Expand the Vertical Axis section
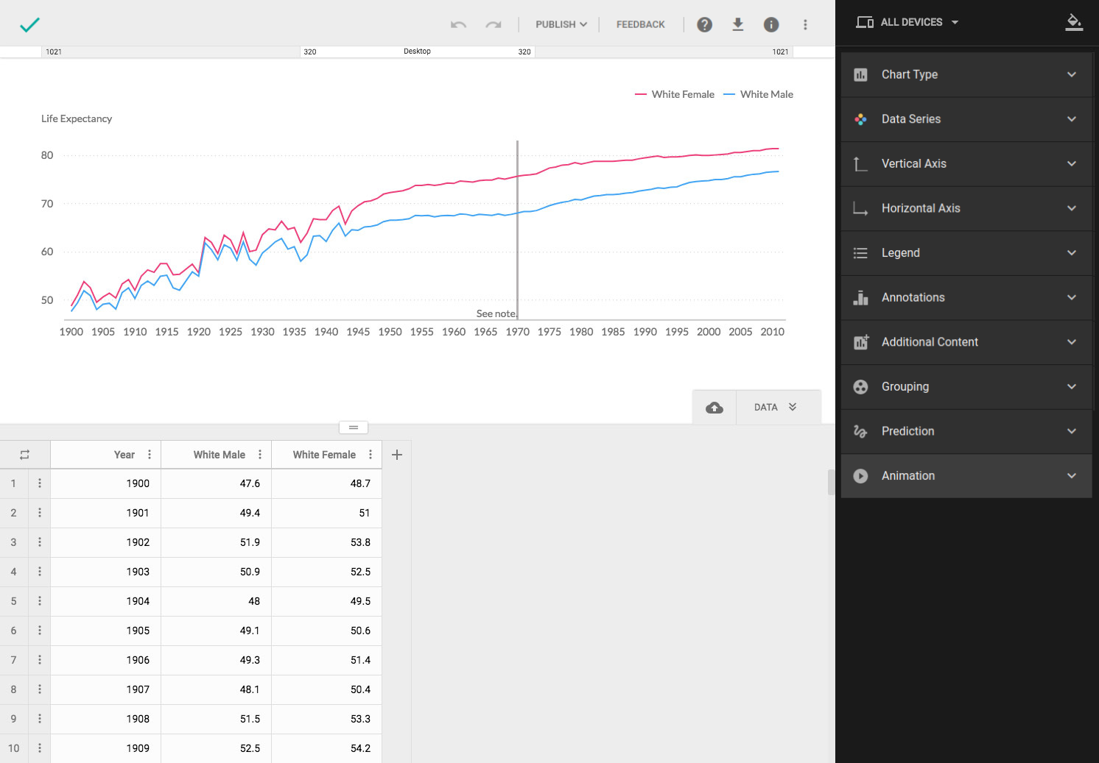Screen dimensions: 1099x763 (966, 163)
